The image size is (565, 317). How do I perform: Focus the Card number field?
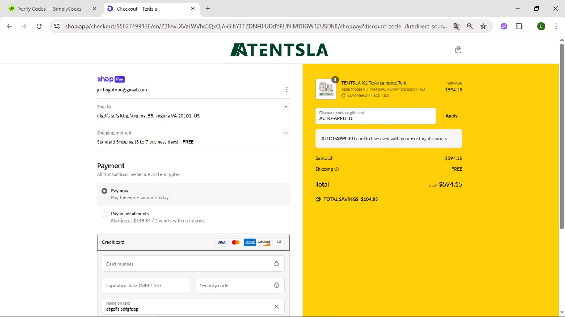(193, 264)
